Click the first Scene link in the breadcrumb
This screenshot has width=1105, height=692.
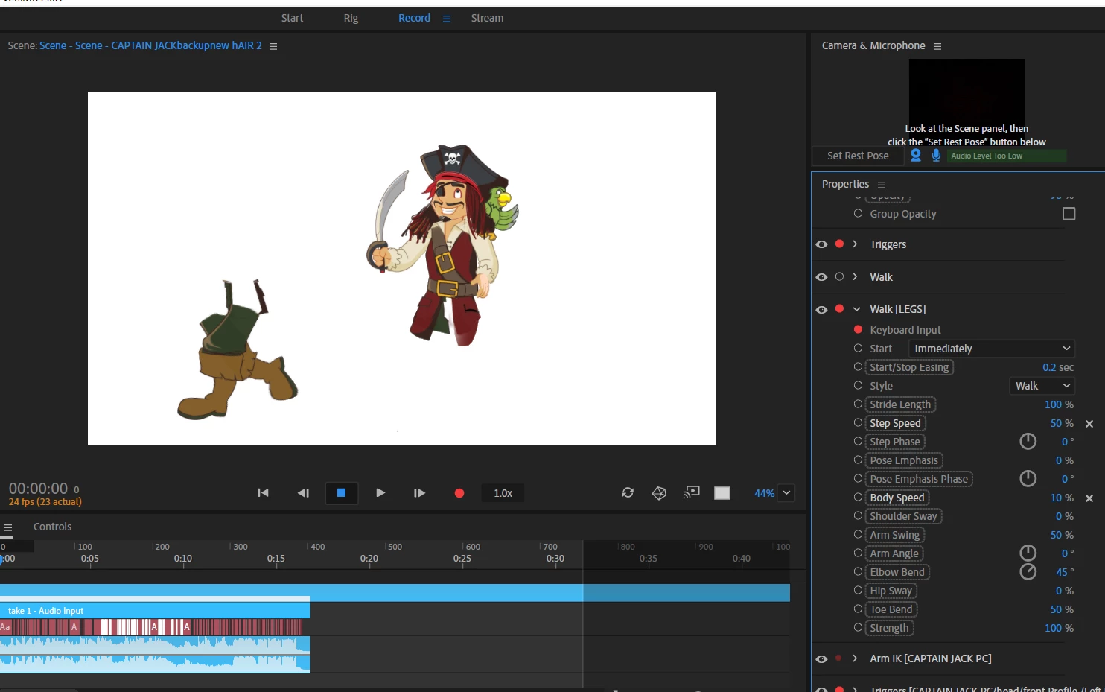(x=53, y=45)
